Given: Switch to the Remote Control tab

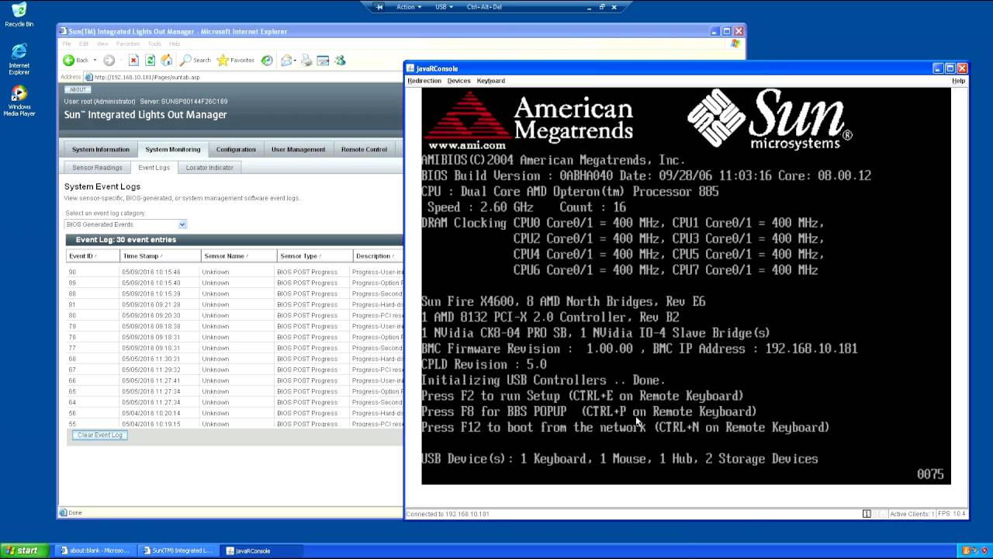Looking at the screenshot, I should (x=364, y=149).
